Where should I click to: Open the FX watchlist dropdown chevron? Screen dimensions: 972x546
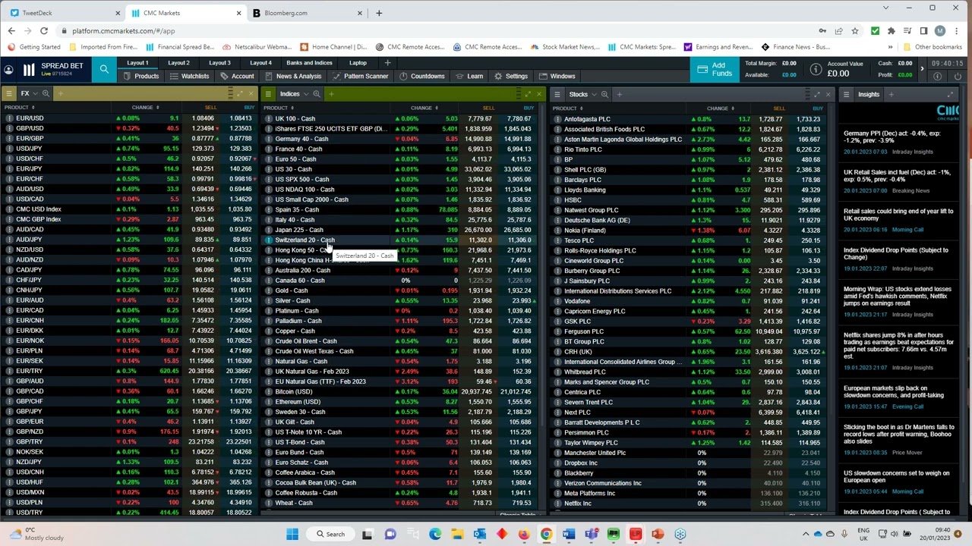(x=35, y=94)
